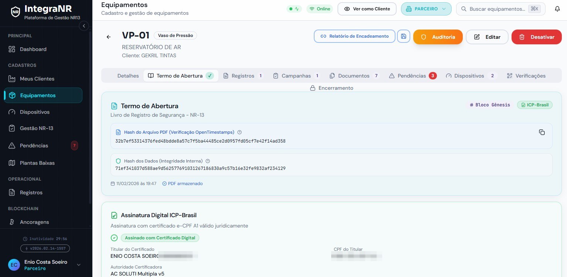Image resolution: width=567 pixels, height=277 pixels.
Task: Open notifications bell
Action: pyautogui.click(x=557, y=9)
